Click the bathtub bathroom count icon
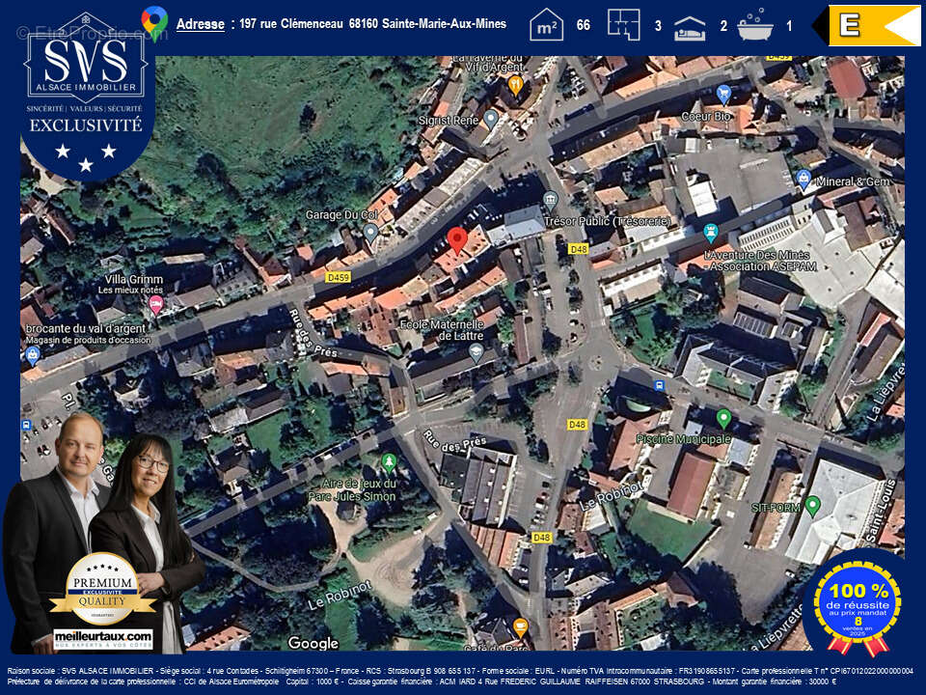Screen dimensions: 926x695 point(755,24)
